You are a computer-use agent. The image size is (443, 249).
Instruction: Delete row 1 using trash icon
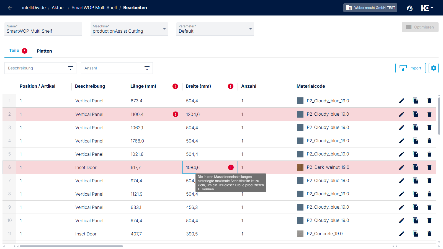coord(429,101)
